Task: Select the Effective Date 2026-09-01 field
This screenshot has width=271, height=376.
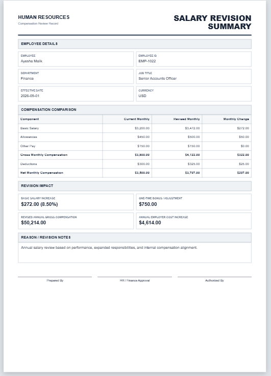Action: pos(76,94)
